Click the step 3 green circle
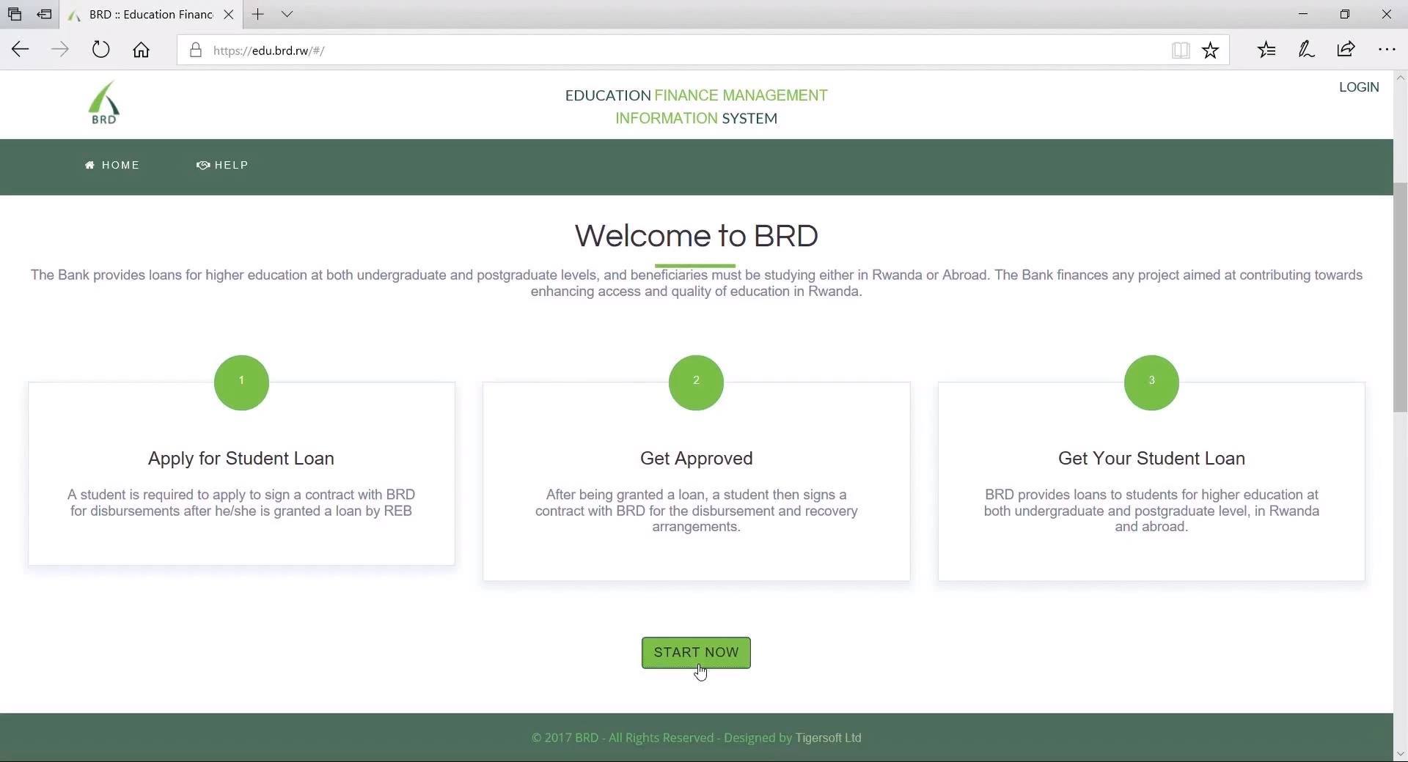The height and width of the screenshot is (762, 1408). click(x=1151, y=382)
